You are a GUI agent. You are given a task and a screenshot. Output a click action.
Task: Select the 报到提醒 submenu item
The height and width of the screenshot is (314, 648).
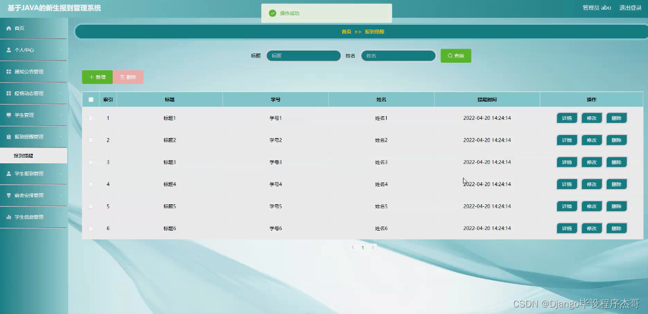pos(33,156)
